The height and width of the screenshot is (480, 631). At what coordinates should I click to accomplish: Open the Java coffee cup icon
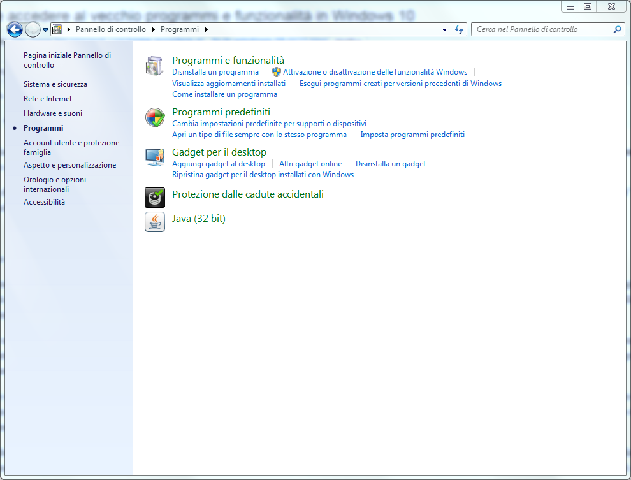point(155,222)
